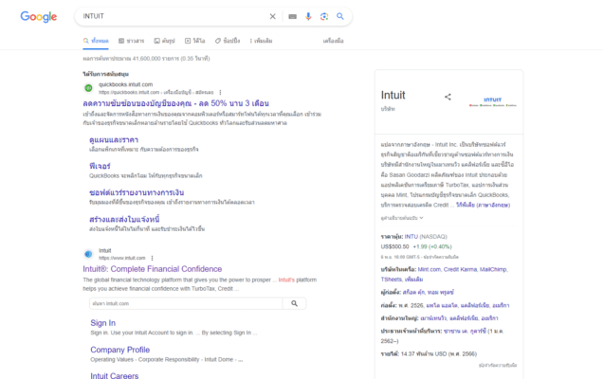604x379 pixels.
Task: Switch to the Videos tab
Action: point(195,41)
